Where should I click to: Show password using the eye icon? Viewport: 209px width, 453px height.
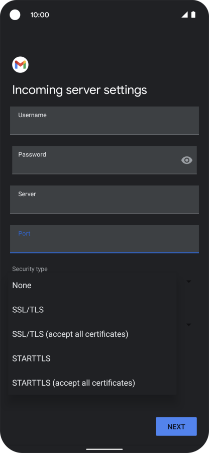187,160
